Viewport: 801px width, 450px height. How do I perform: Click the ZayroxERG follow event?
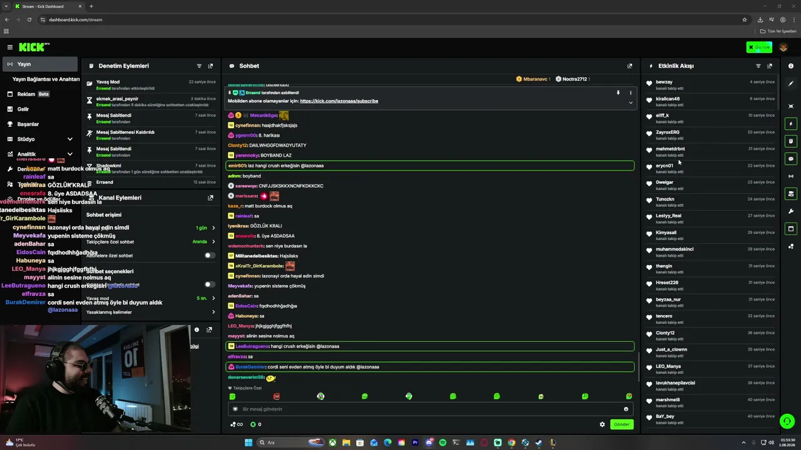click(x=710, y=135)
